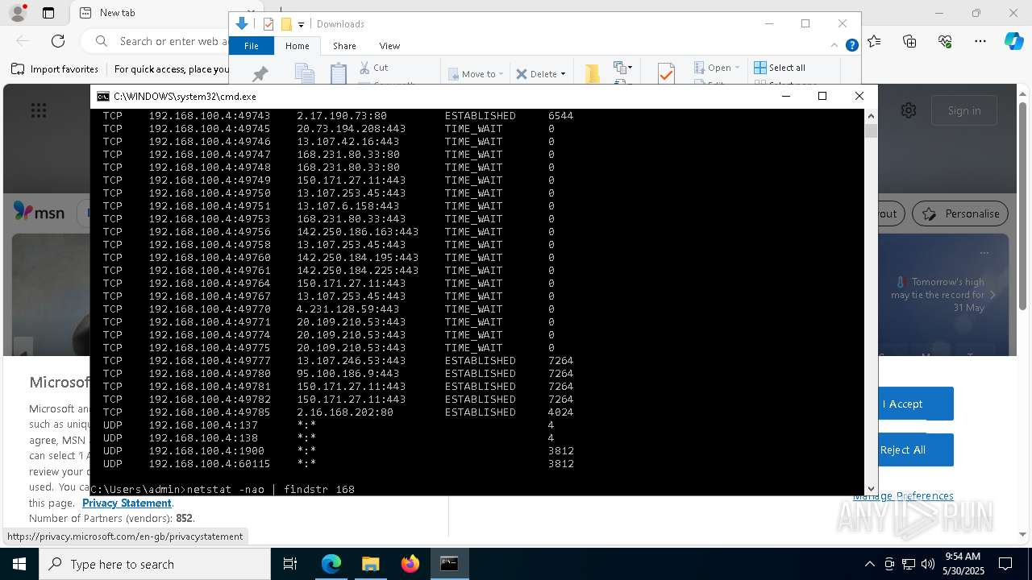Open MSN page settings gear
1032x580 pixels.
point(909,110)
